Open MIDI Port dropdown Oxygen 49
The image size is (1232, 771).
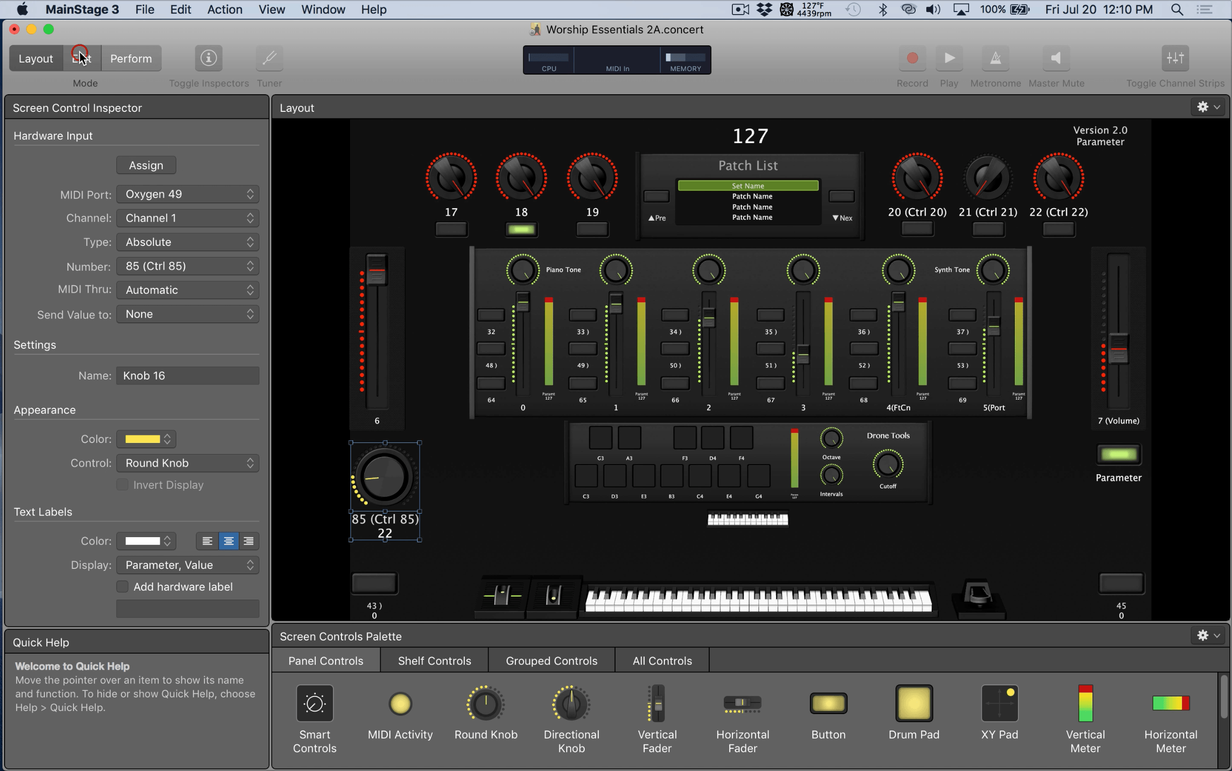click(x=187, y=194)
